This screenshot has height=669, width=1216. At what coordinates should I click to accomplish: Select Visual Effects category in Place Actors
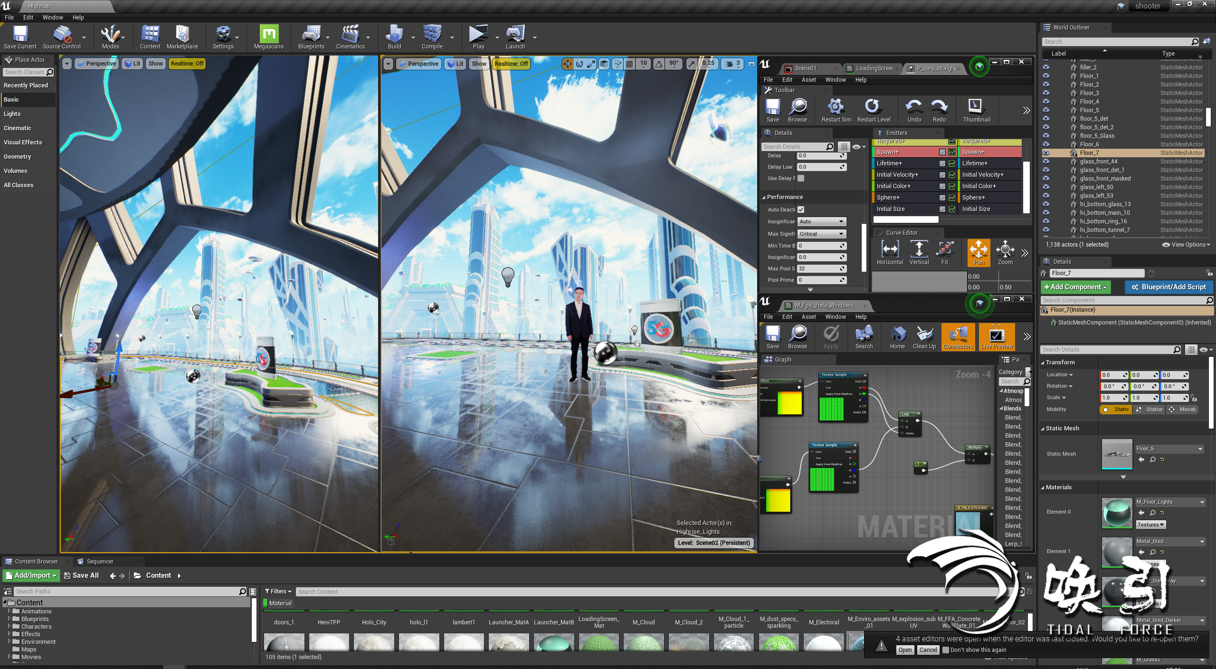(23, 143)
